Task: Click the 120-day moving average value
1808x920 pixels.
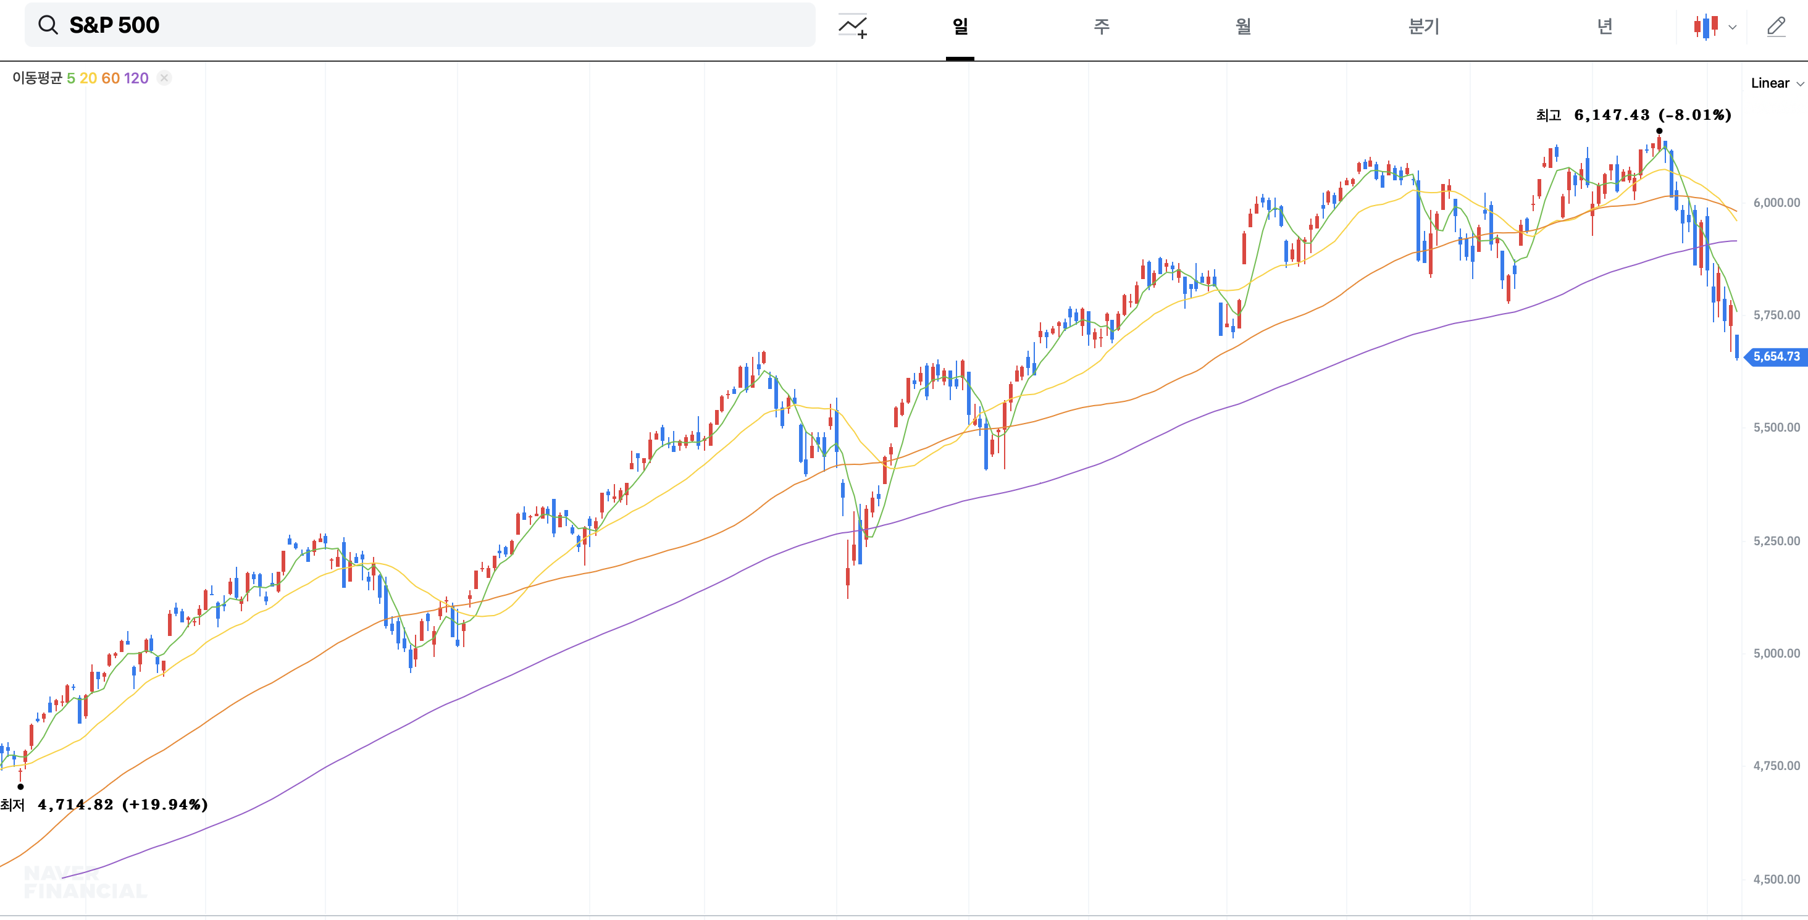Action: coord(136,78)
